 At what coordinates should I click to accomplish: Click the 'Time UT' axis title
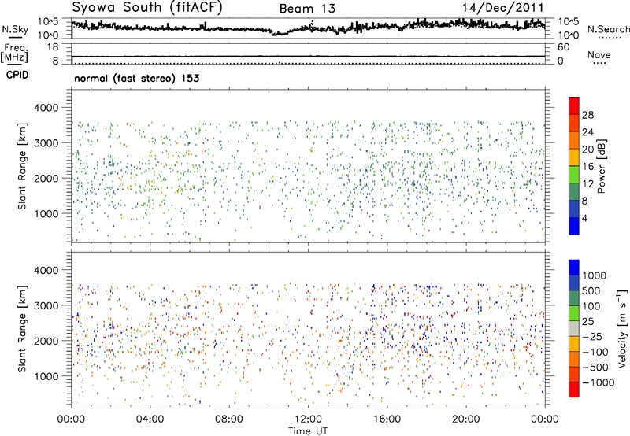[x=308, y=431]
